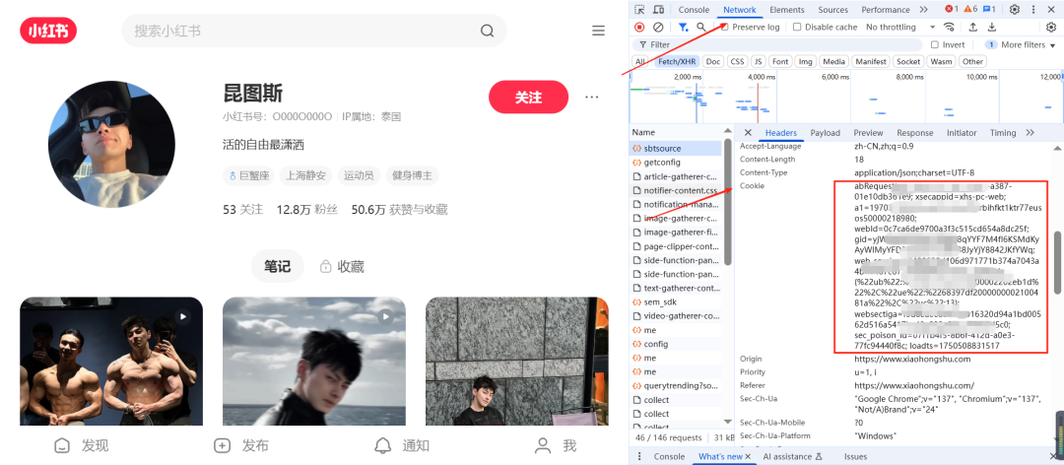
Task: Open Network panel settings gear
Action: pos(1051,28)
